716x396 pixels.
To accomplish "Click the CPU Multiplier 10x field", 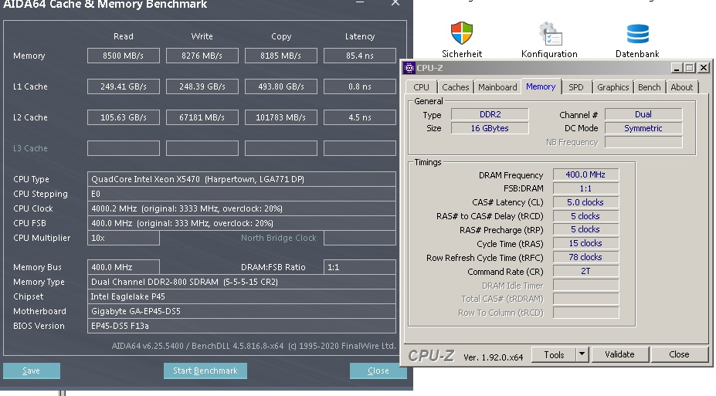I will [124, 238].
